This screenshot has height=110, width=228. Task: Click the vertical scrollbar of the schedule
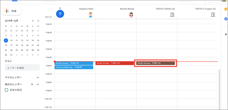coord(219,90)
